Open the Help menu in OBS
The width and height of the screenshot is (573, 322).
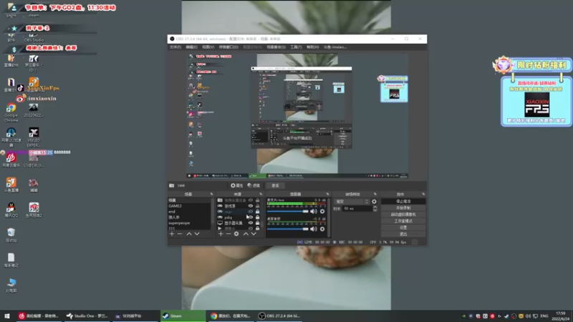coord(312,47)
